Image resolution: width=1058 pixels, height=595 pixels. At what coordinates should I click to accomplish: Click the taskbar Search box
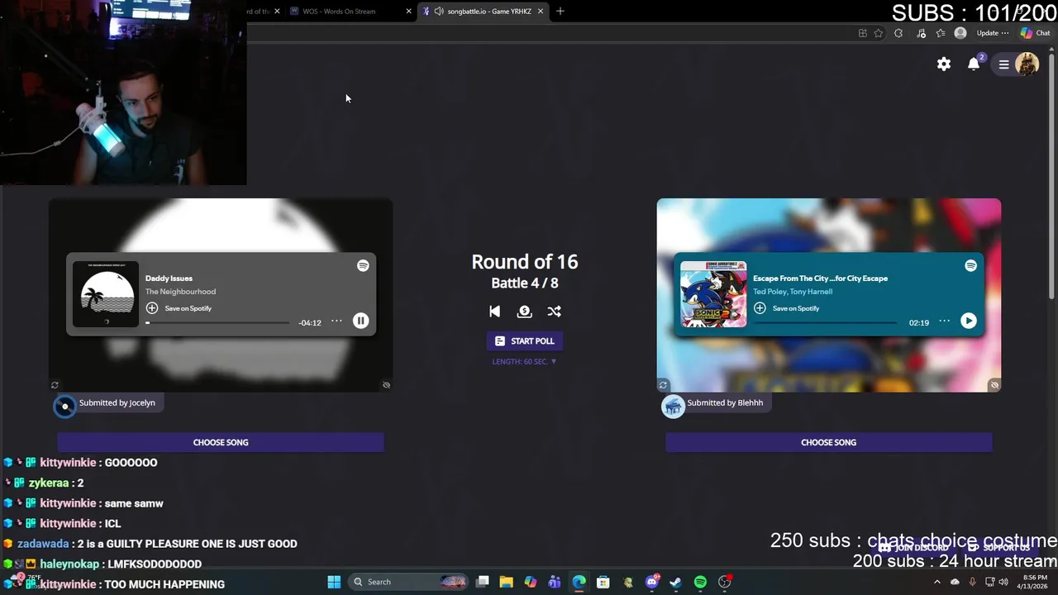pyautogui.click(x=408, y=582)
